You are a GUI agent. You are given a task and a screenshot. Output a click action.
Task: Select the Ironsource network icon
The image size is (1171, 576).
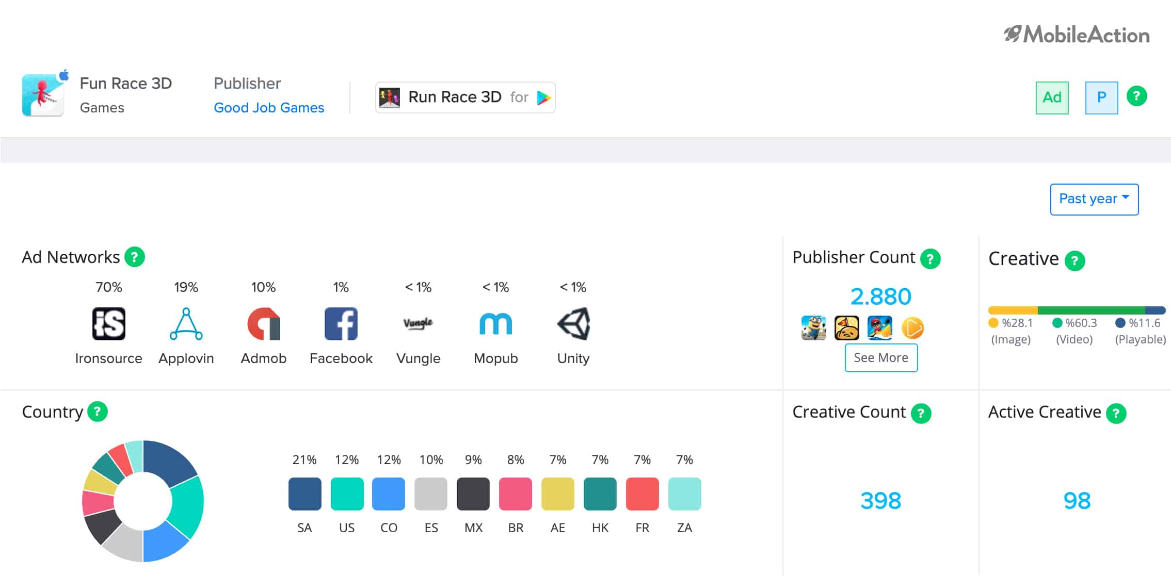[108, 324]
